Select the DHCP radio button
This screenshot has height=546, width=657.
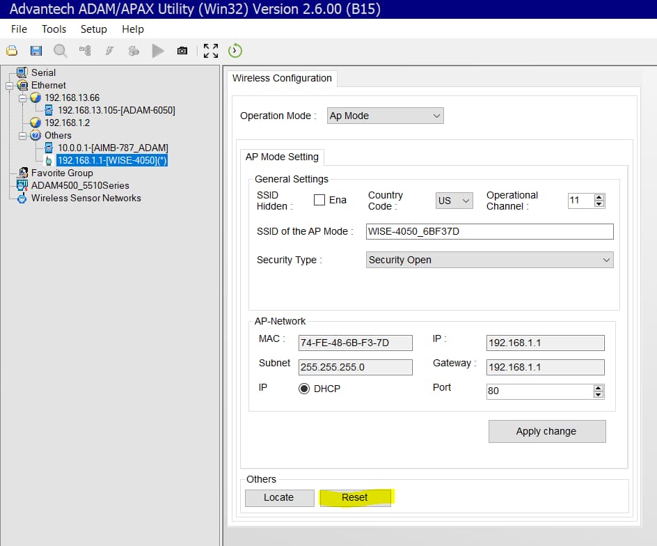coord(304,389)
